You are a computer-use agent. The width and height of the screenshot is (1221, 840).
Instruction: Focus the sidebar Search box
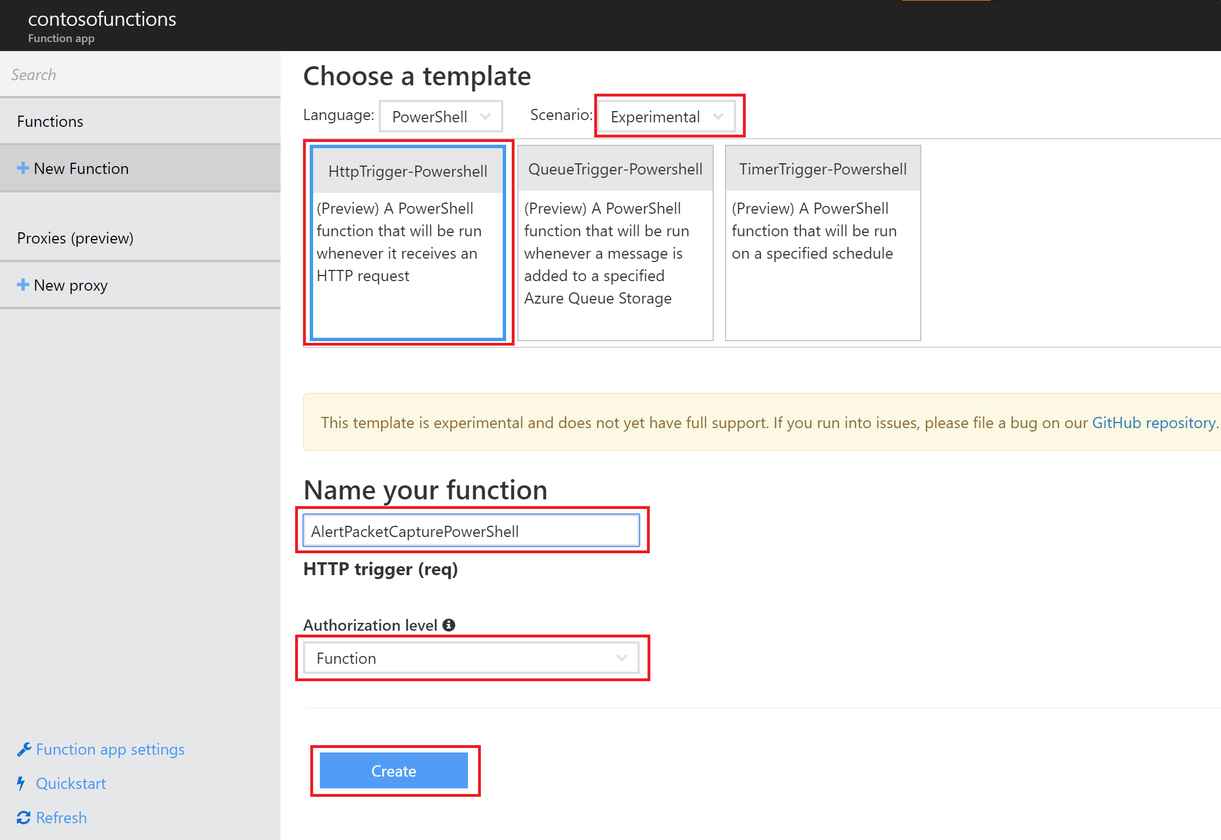[x=140, y=75]
